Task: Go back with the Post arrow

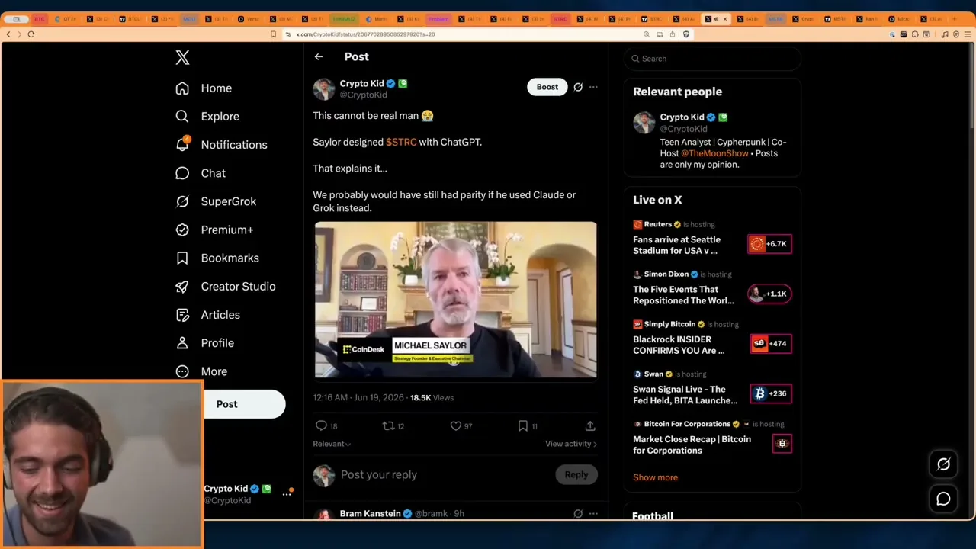Action: pyautogui.click(x=319, y=57)
